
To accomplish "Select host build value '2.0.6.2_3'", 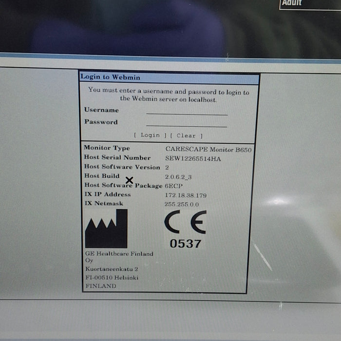I will click(x=178, y=177).
